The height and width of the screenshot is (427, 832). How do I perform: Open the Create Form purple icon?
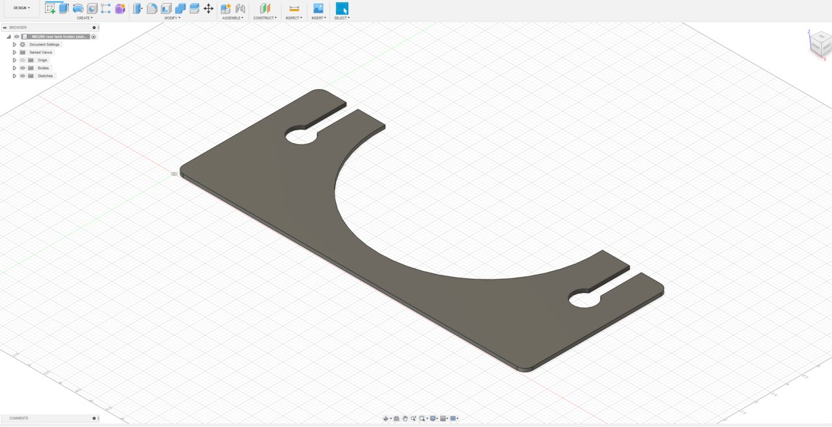tap(120, 8)
